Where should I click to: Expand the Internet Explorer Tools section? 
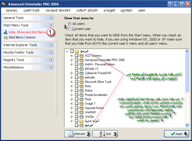(x=51, y=45)
